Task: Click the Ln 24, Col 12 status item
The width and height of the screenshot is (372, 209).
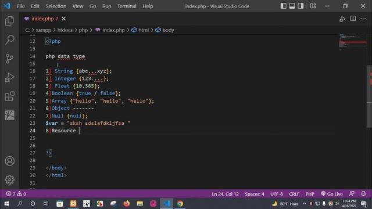Action: tap(225, 194)
